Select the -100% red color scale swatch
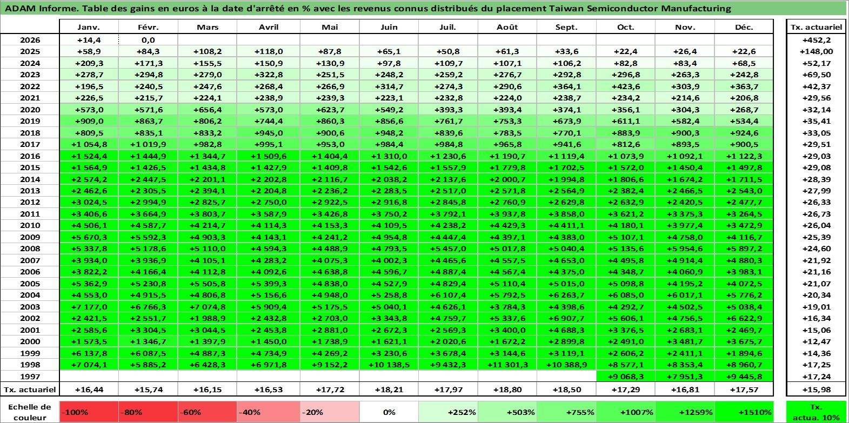 (89, 412)
